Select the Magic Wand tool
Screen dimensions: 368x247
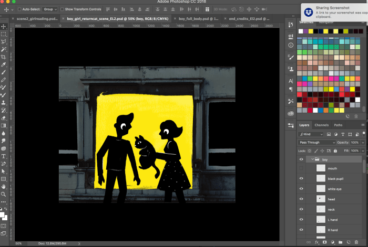4,49
